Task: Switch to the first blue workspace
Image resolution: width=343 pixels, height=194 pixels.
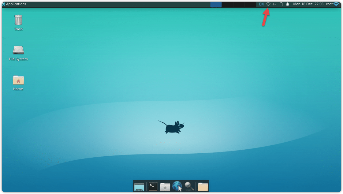Action: [x=216, y=4]
